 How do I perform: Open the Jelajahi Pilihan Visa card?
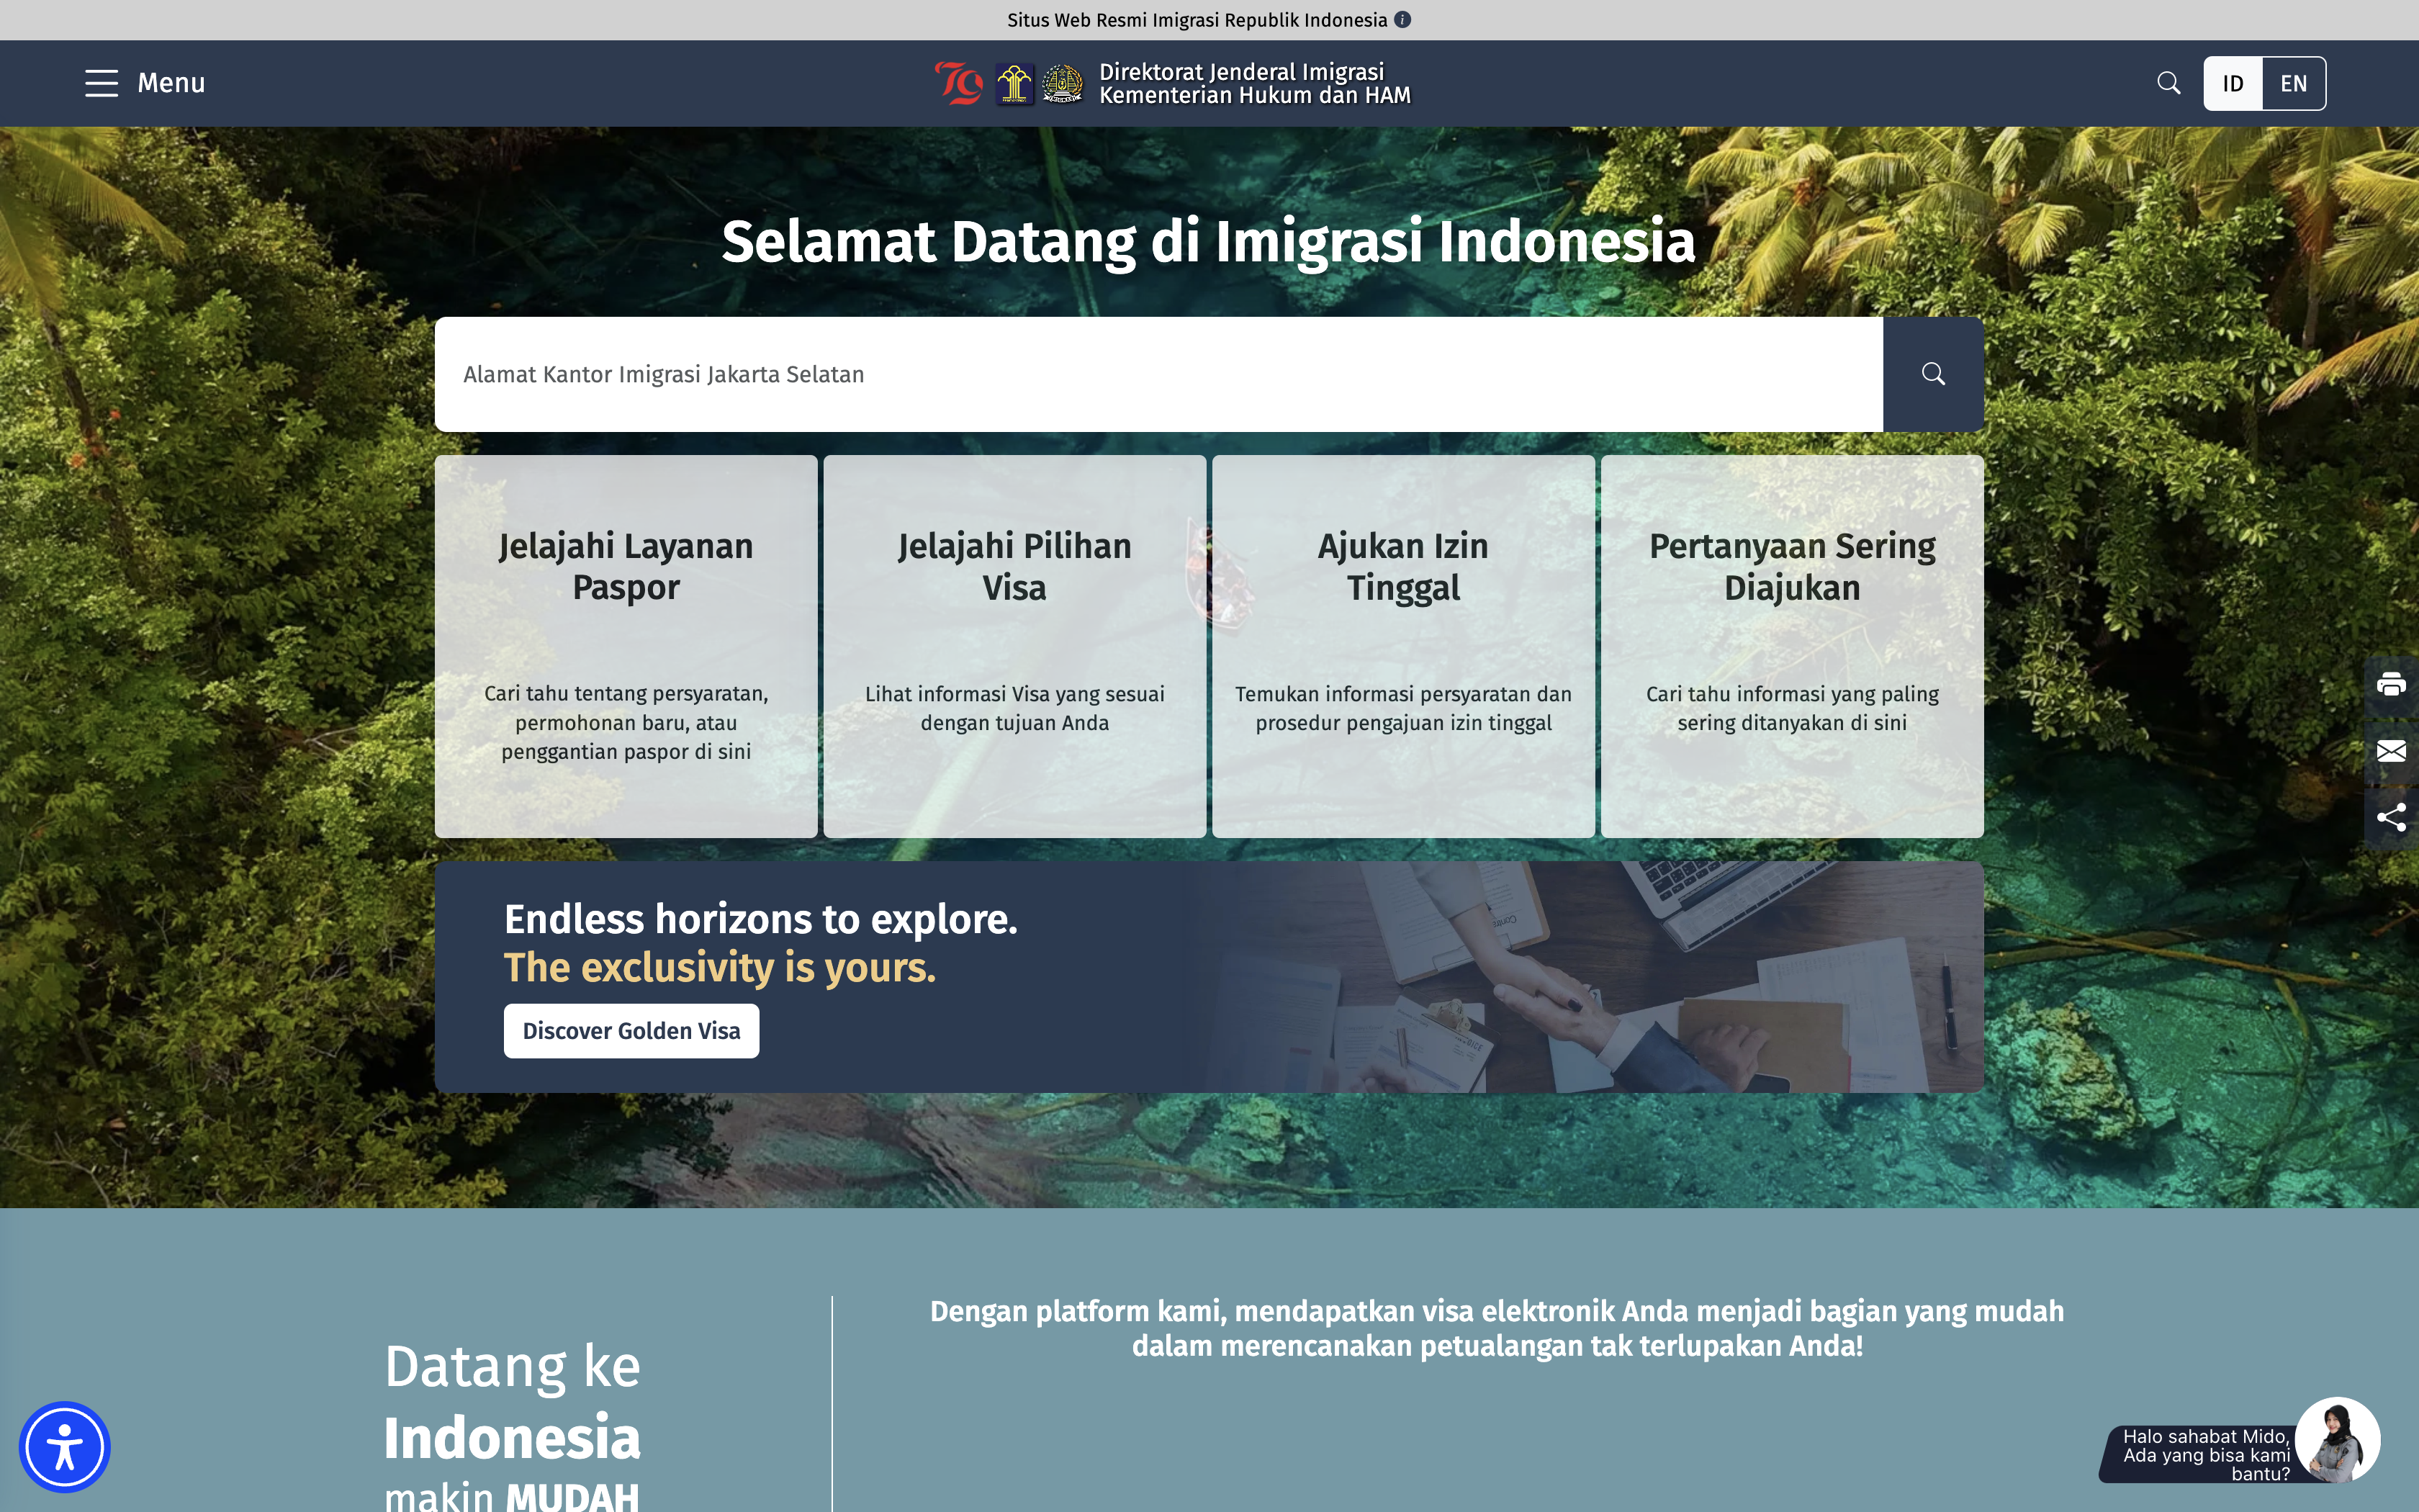(1014, 647)
